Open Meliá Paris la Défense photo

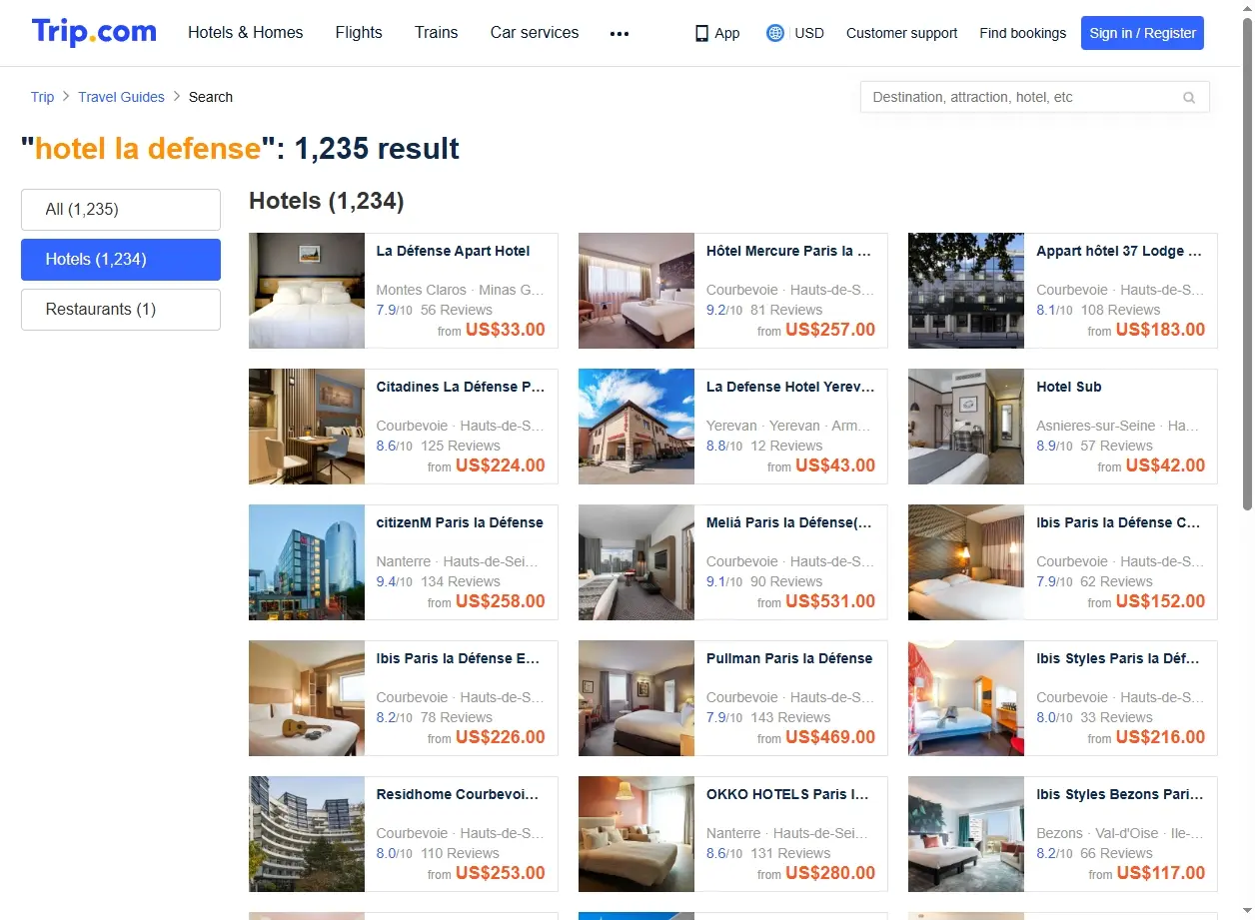click(636, 562)
